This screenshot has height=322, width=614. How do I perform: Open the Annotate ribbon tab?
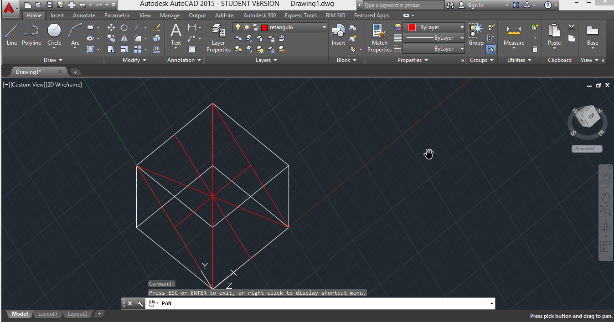click(x=84, y=15)
